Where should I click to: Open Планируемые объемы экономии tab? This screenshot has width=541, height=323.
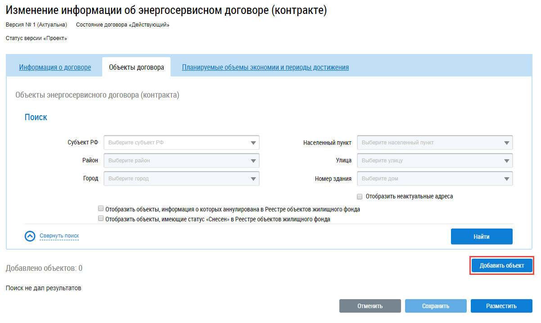point(265,67)
